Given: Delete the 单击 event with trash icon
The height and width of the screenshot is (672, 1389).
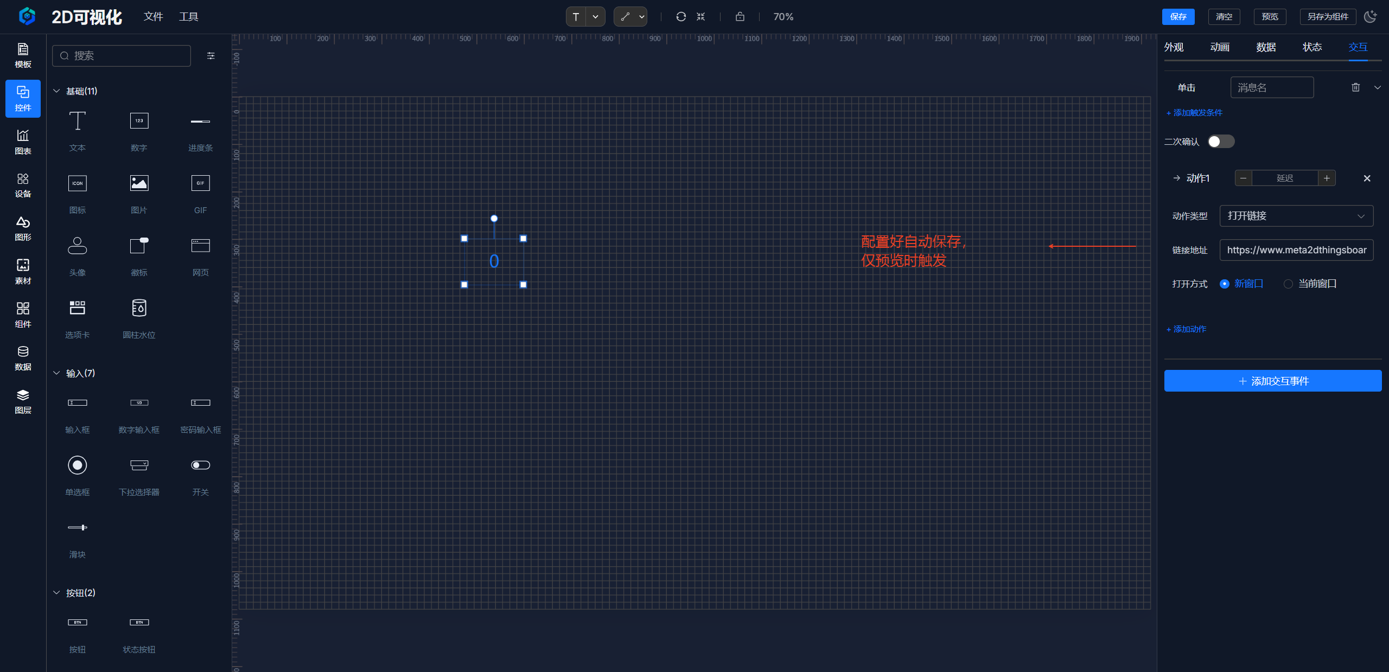Looking at the screenshot, I should 1355,87.
